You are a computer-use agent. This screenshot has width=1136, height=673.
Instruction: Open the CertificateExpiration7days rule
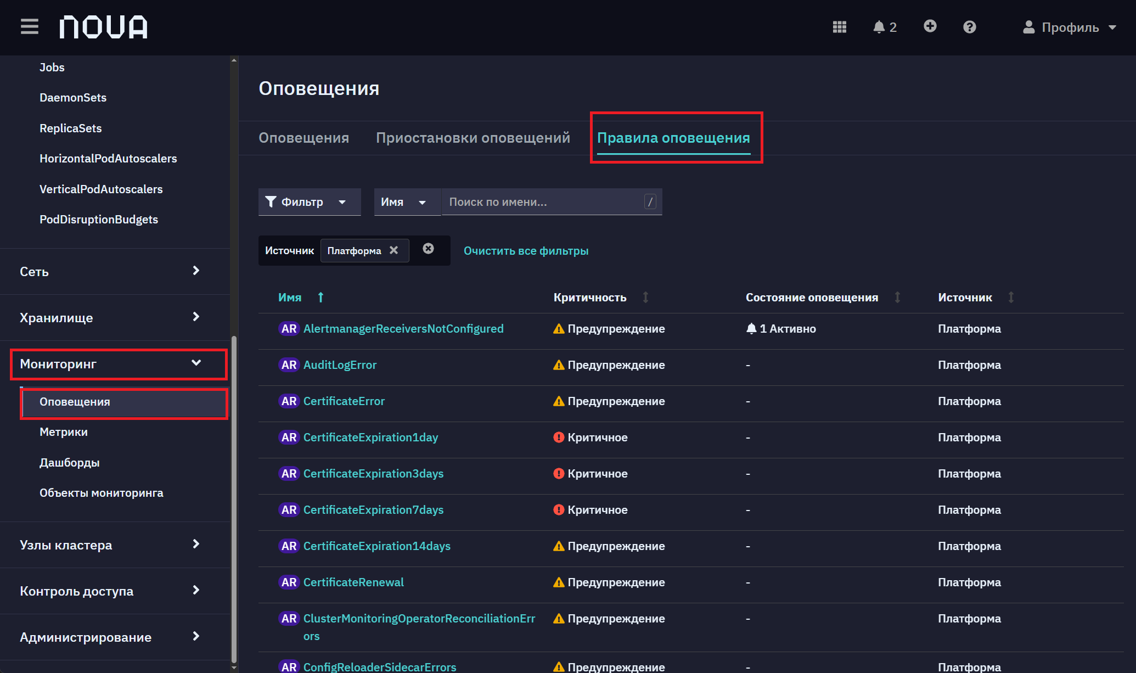373,510
